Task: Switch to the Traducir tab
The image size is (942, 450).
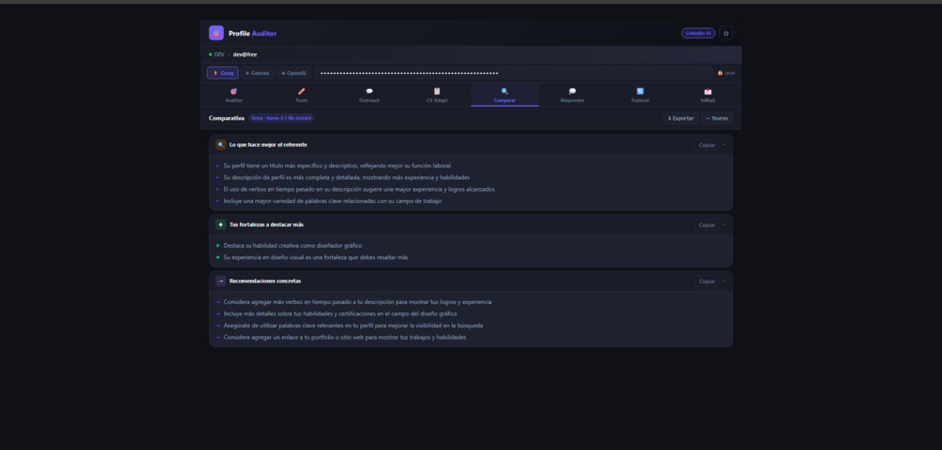Action: 640,94
